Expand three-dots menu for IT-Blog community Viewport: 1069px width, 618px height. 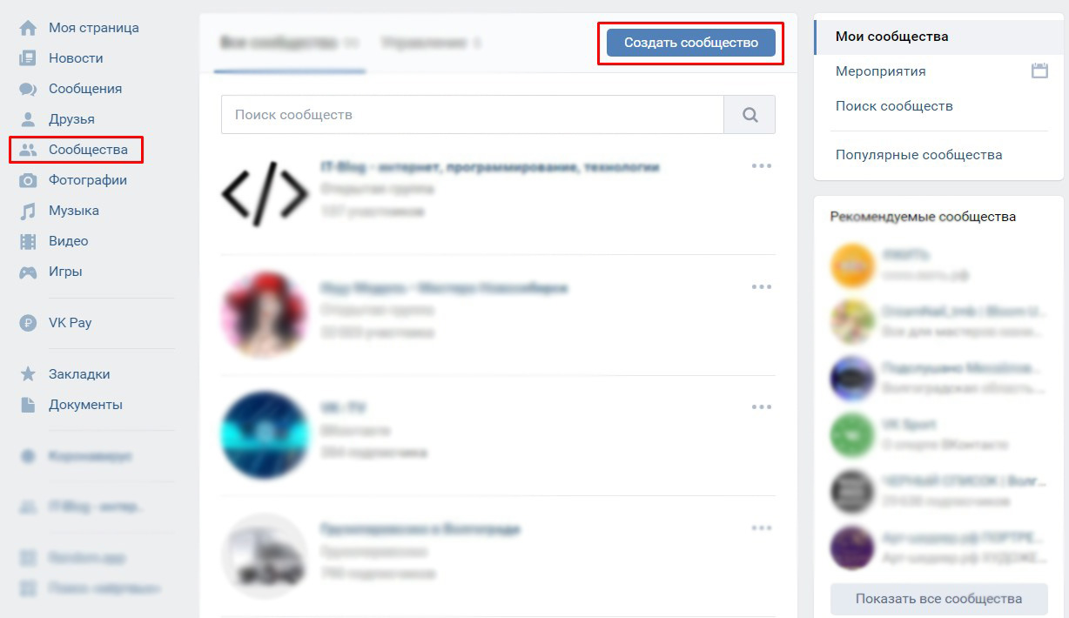tap(762, 166)
